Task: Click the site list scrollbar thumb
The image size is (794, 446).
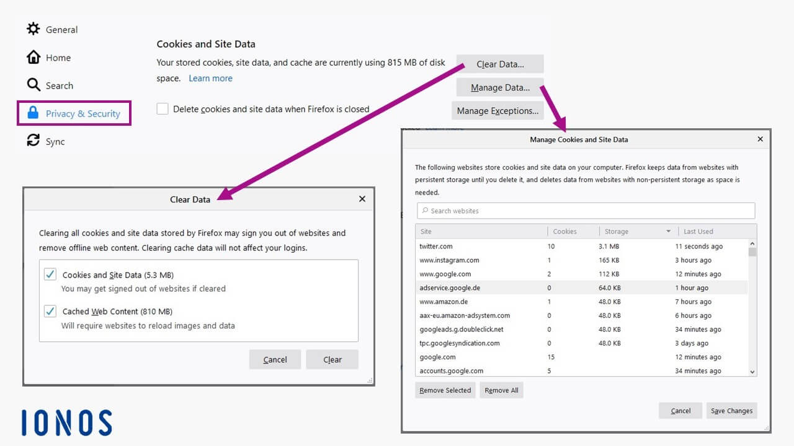Action: [x=752, y=252]
